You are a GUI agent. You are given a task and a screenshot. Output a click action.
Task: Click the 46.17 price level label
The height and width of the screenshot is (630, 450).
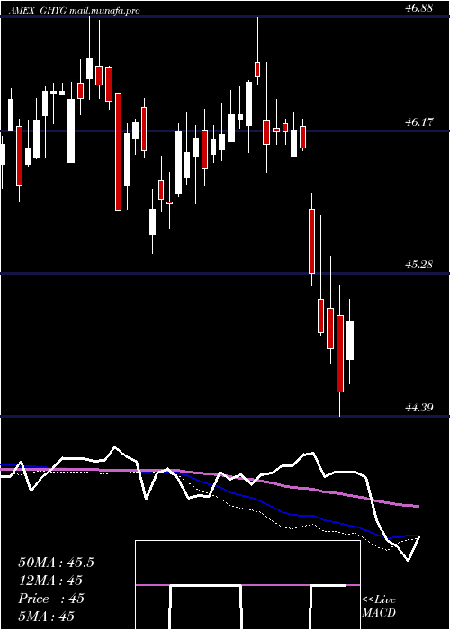[419, 122]
